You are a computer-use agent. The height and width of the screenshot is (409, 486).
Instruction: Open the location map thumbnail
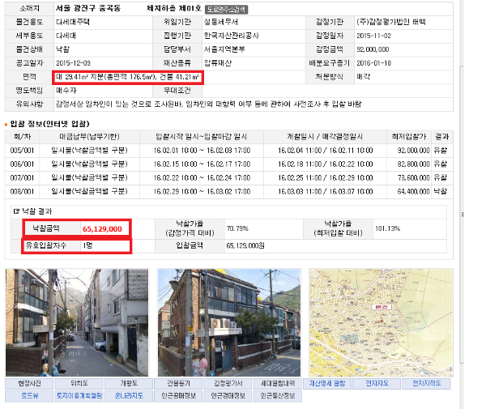[381, 322]
